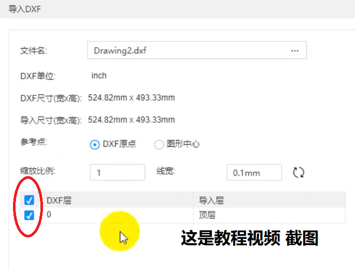
Task: Select the 图形中心 reference point option
Action: tap(159, 145)
